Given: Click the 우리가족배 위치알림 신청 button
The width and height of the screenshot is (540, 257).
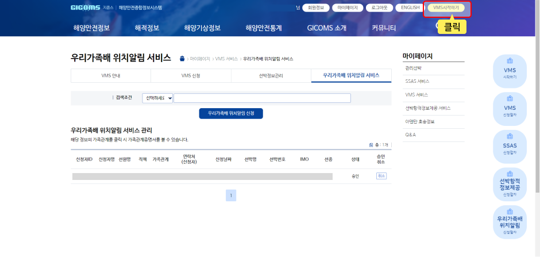Looking at the screenshot, I should click(x=231, y=113).
